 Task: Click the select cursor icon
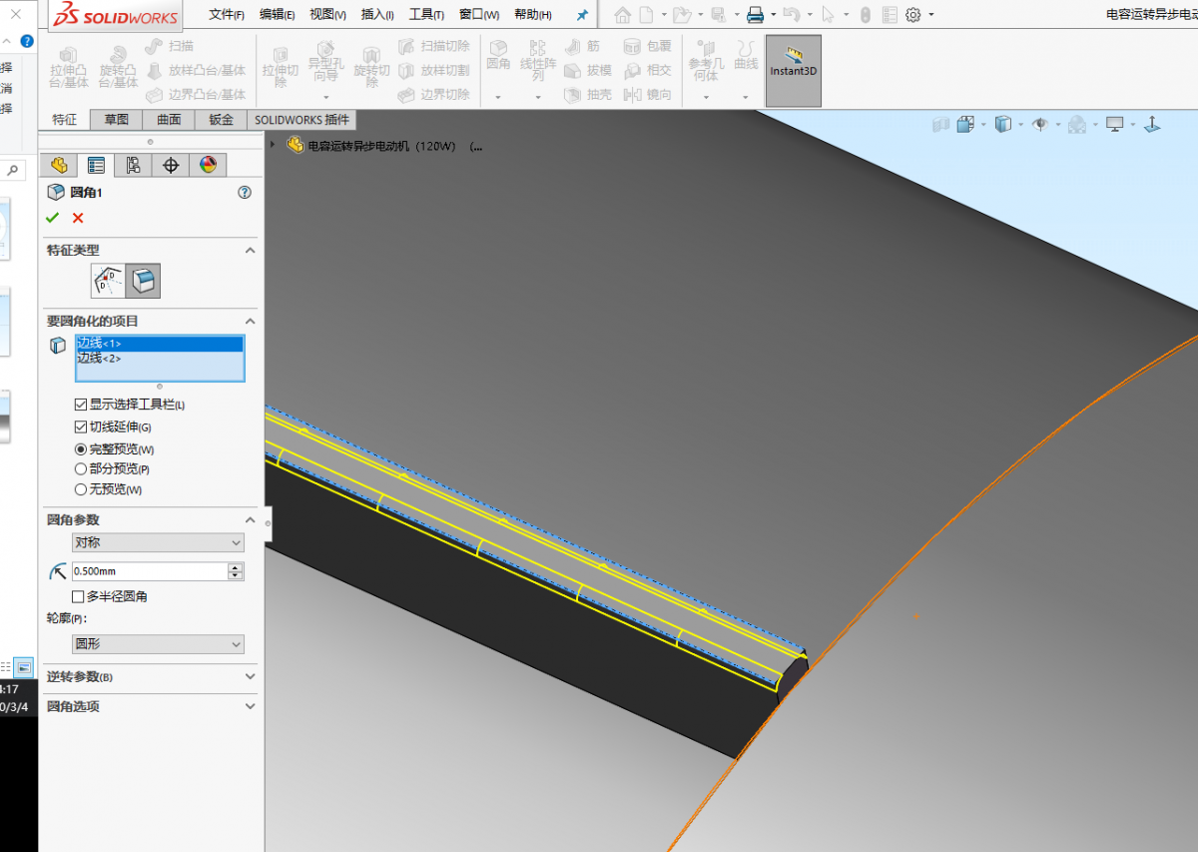tap(828, 14)
